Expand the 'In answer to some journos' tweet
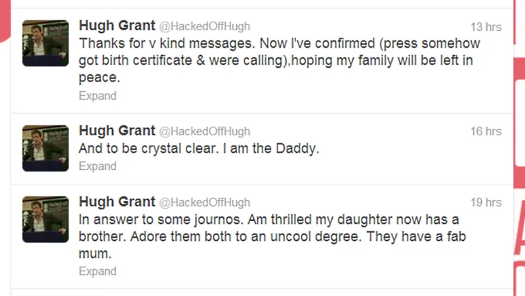 97,270
